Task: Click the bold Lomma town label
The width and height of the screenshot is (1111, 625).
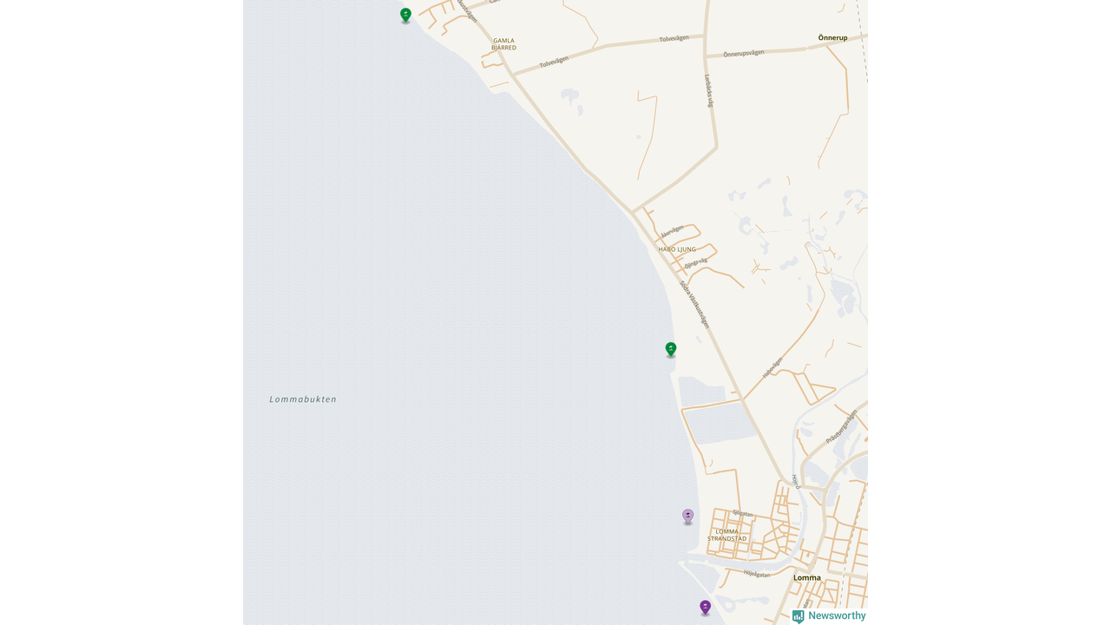Action: (x=807, y=577)
